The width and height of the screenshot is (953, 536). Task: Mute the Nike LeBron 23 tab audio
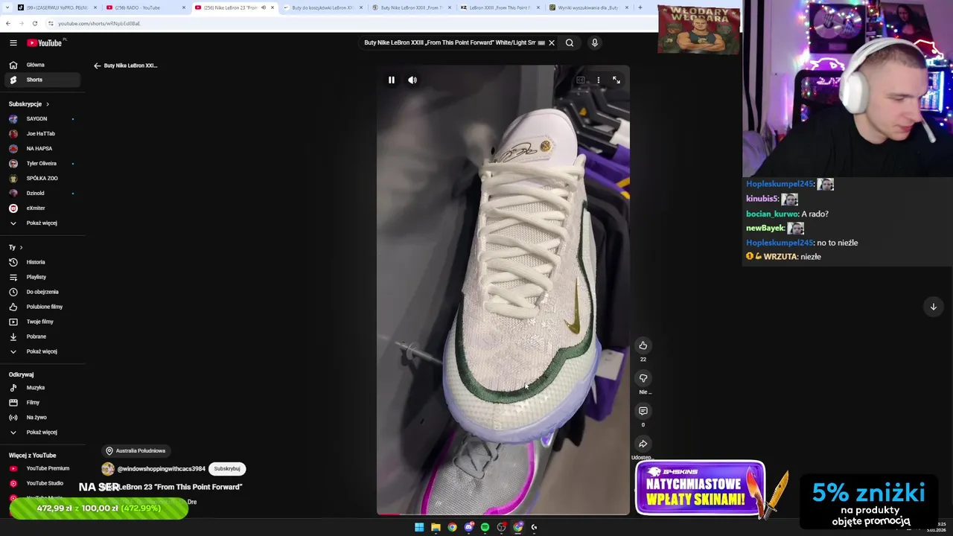click(263, 7)
